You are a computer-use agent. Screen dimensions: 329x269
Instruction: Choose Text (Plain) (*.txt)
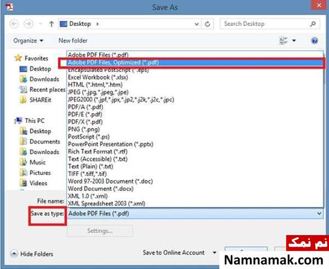coord(195,167)
